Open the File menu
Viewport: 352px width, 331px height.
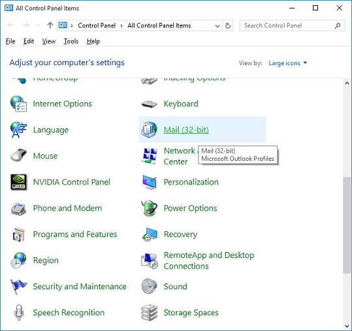click(x=10, y=41)
